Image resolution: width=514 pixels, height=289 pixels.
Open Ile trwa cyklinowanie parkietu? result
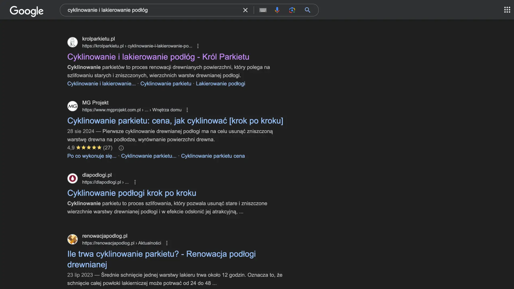click(x=161, y=259)
